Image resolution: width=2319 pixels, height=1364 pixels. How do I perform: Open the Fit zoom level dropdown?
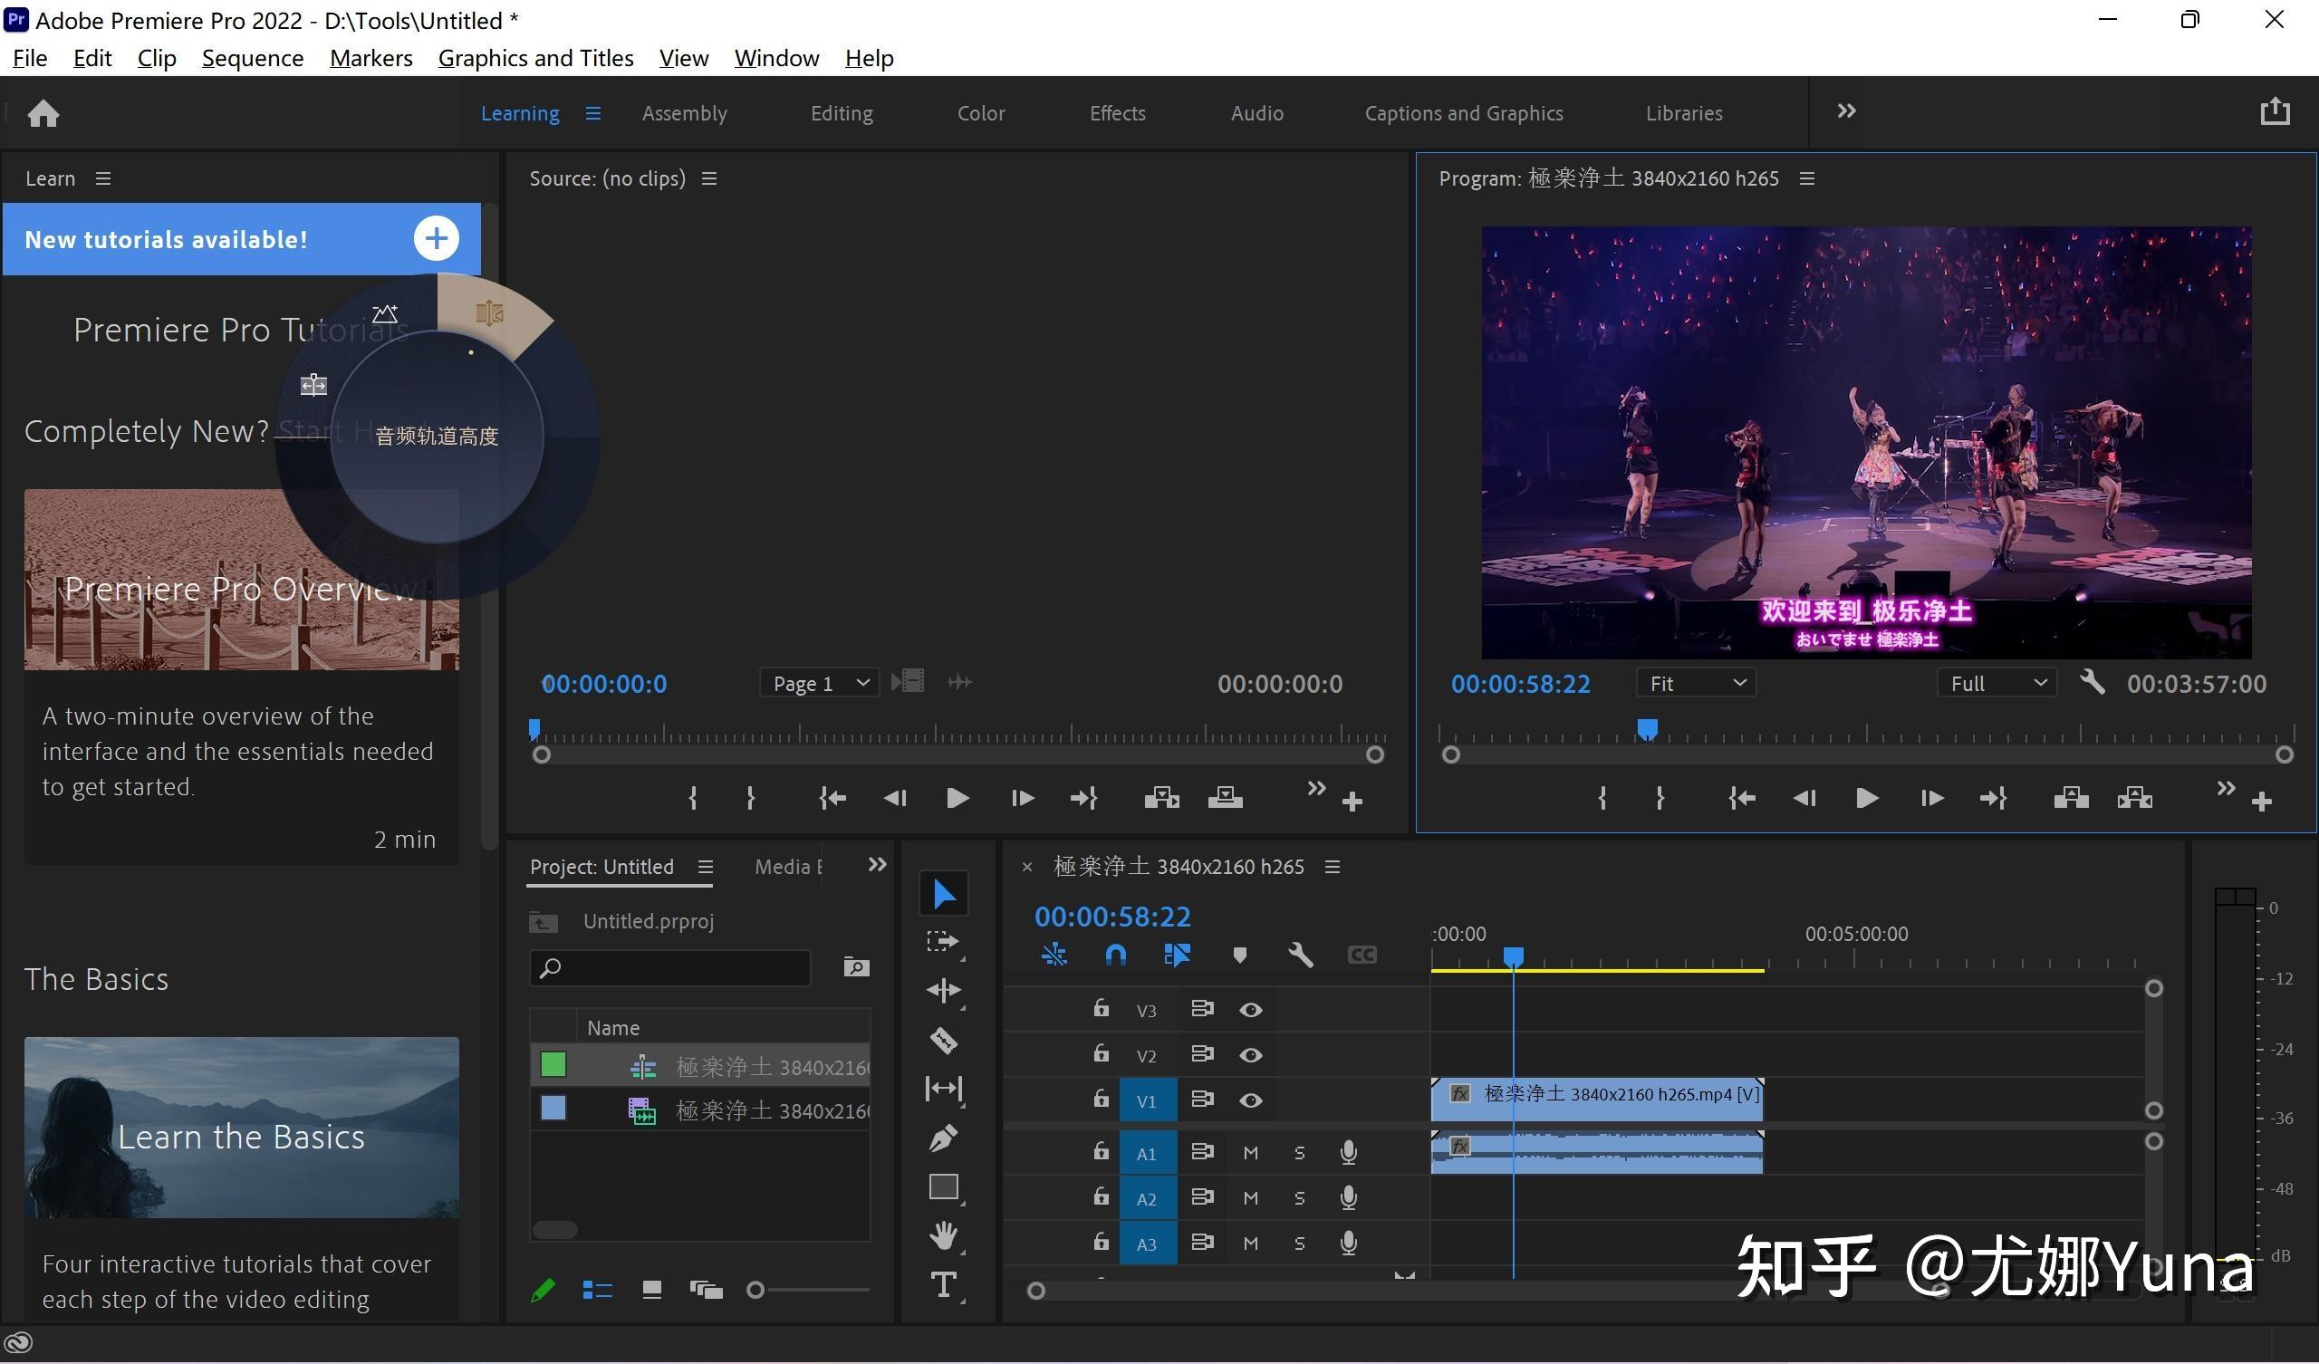click(1696, 683)
